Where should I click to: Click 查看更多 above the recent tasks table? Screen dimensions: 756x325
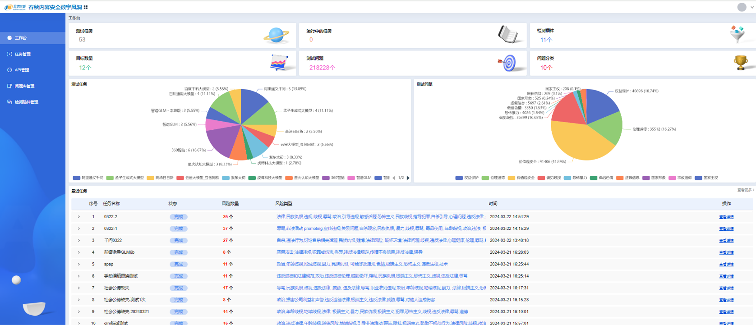[x=746, y=190]
